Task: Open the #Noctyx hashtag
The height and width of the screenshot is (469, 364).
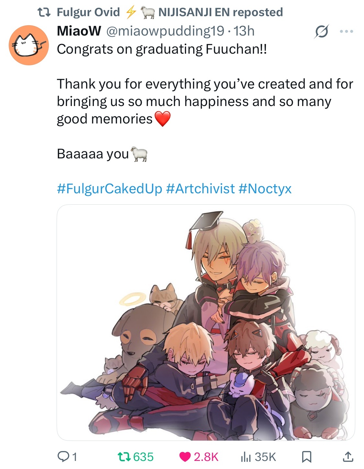Action: pyautogui.click(x=265, y=188)
